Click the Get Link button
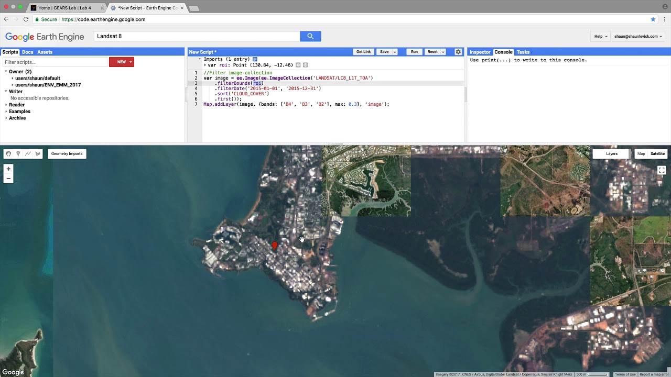Image resolution: width=671 pixels, height=377 pixels. click(x=363, y=52)
